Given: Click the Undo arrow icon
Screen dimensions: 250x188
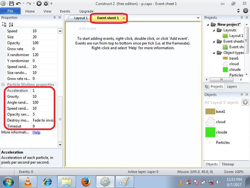Looking at the screenshot, I should (18, 3).
